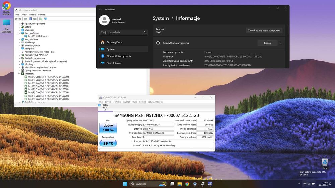The image size is (335, 188).
Task: Open Funkcje menu in CrystalDiskInfo
Action: tap(117, 102)
